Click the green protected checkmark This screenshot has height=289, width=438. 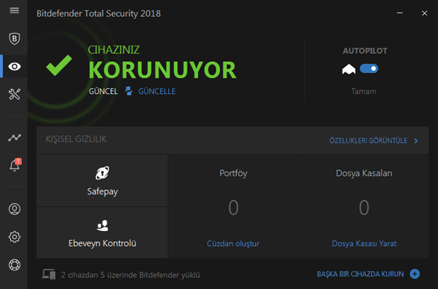click(x=59, y=65)
